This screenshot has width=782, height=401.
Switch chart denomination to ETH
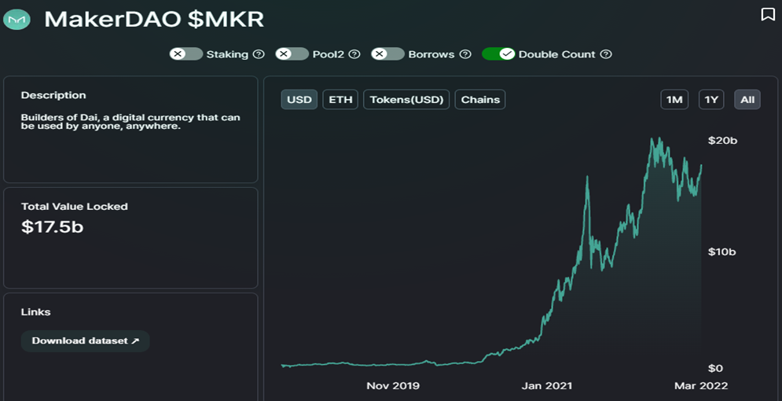(340, 100)
